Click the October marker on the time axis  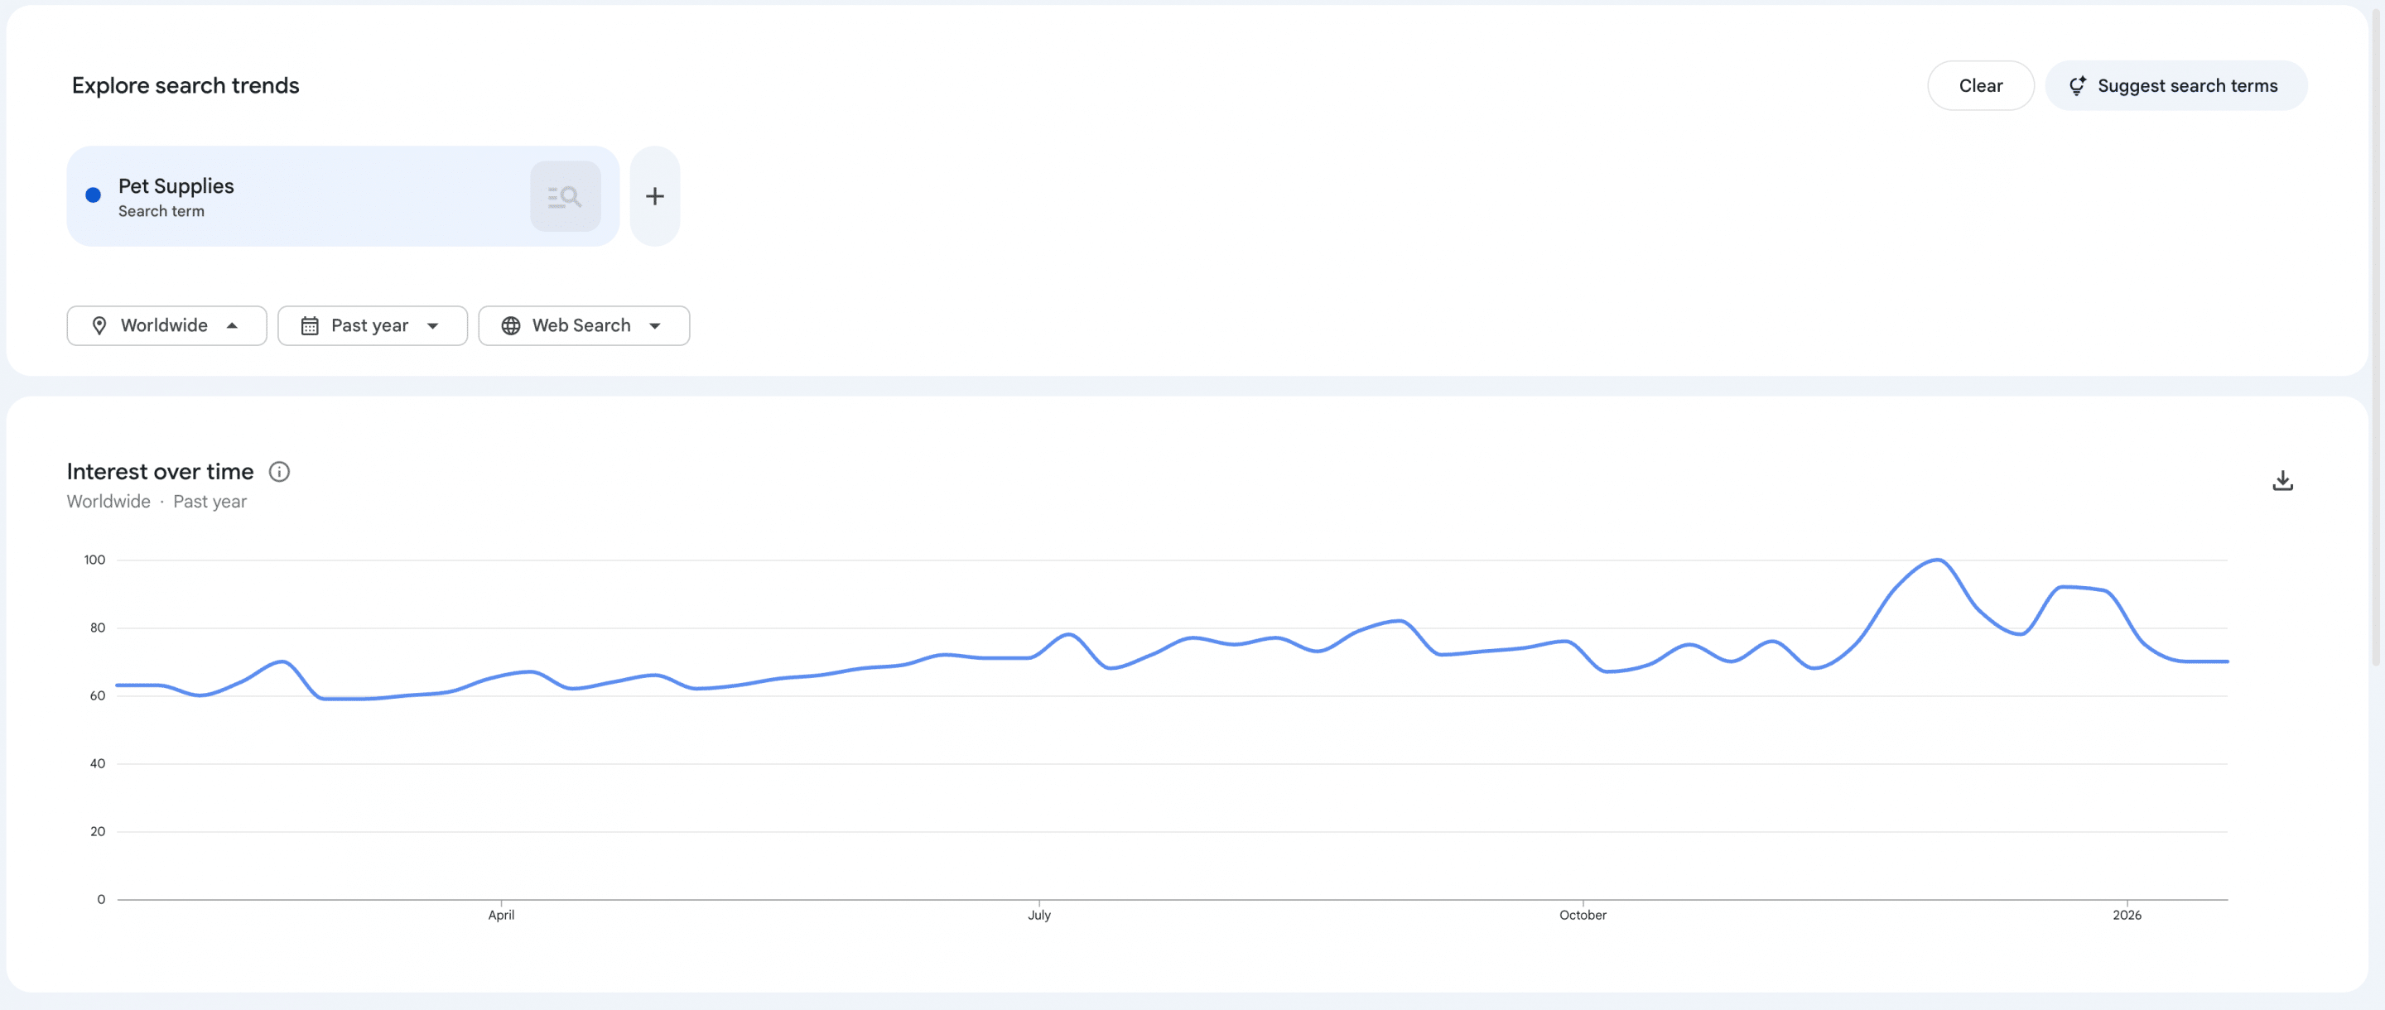pos(1583,915)
